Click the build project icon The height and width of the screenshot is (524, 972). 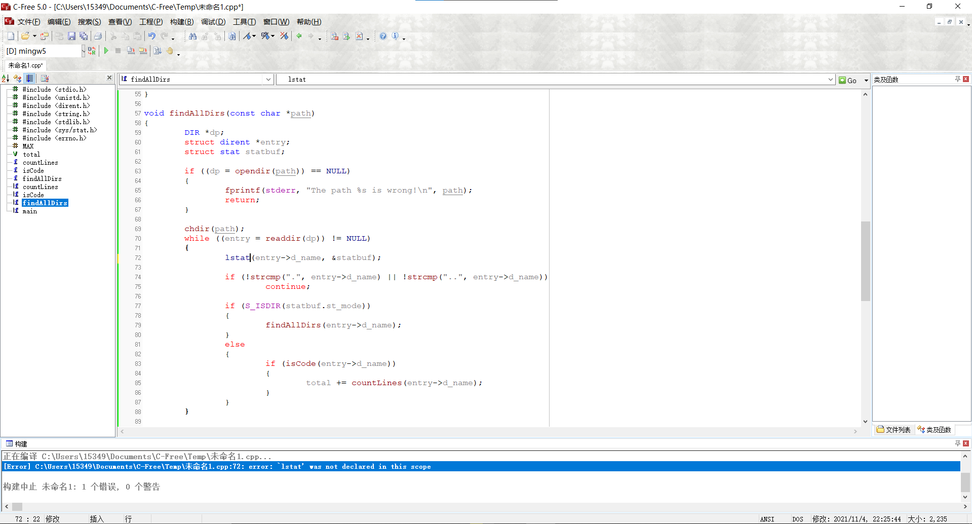point(143,51)
